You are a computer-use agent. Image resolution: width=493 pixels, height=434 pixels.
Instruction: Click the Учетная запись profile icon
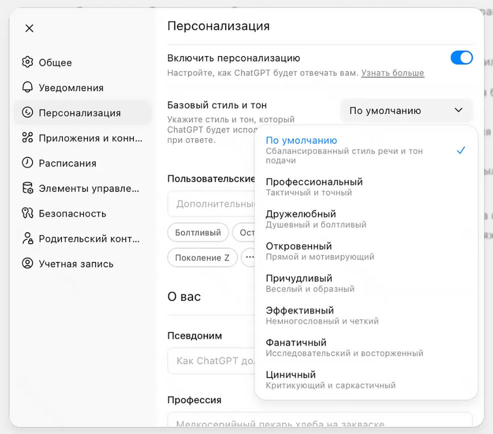27,263
